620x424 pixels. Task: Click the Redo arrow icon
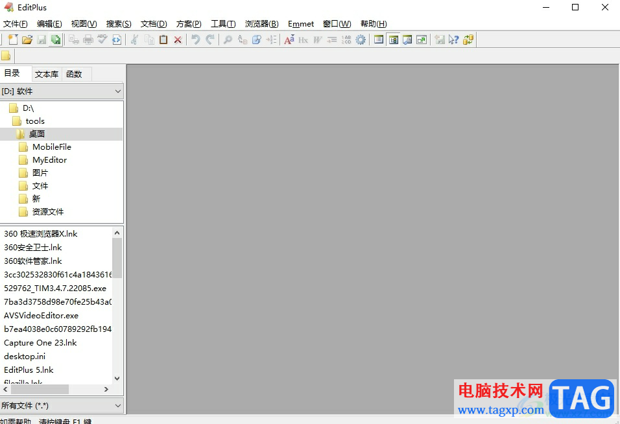pos(210,40)
